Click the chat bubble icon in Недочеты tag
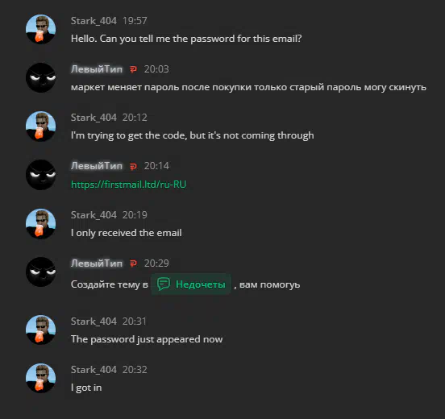The image size is (445, 419). point(164,284)
